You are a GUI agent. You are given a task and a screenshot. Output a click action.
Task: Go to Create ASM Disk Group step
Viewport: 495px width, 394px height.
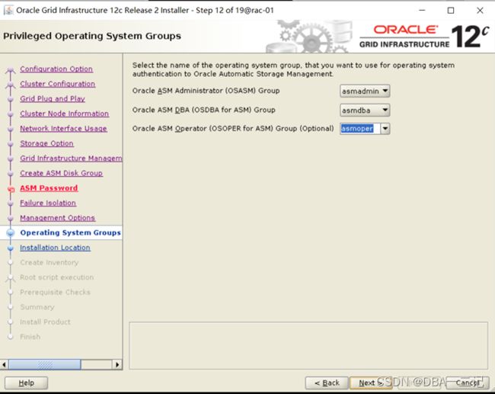[61, 173]
